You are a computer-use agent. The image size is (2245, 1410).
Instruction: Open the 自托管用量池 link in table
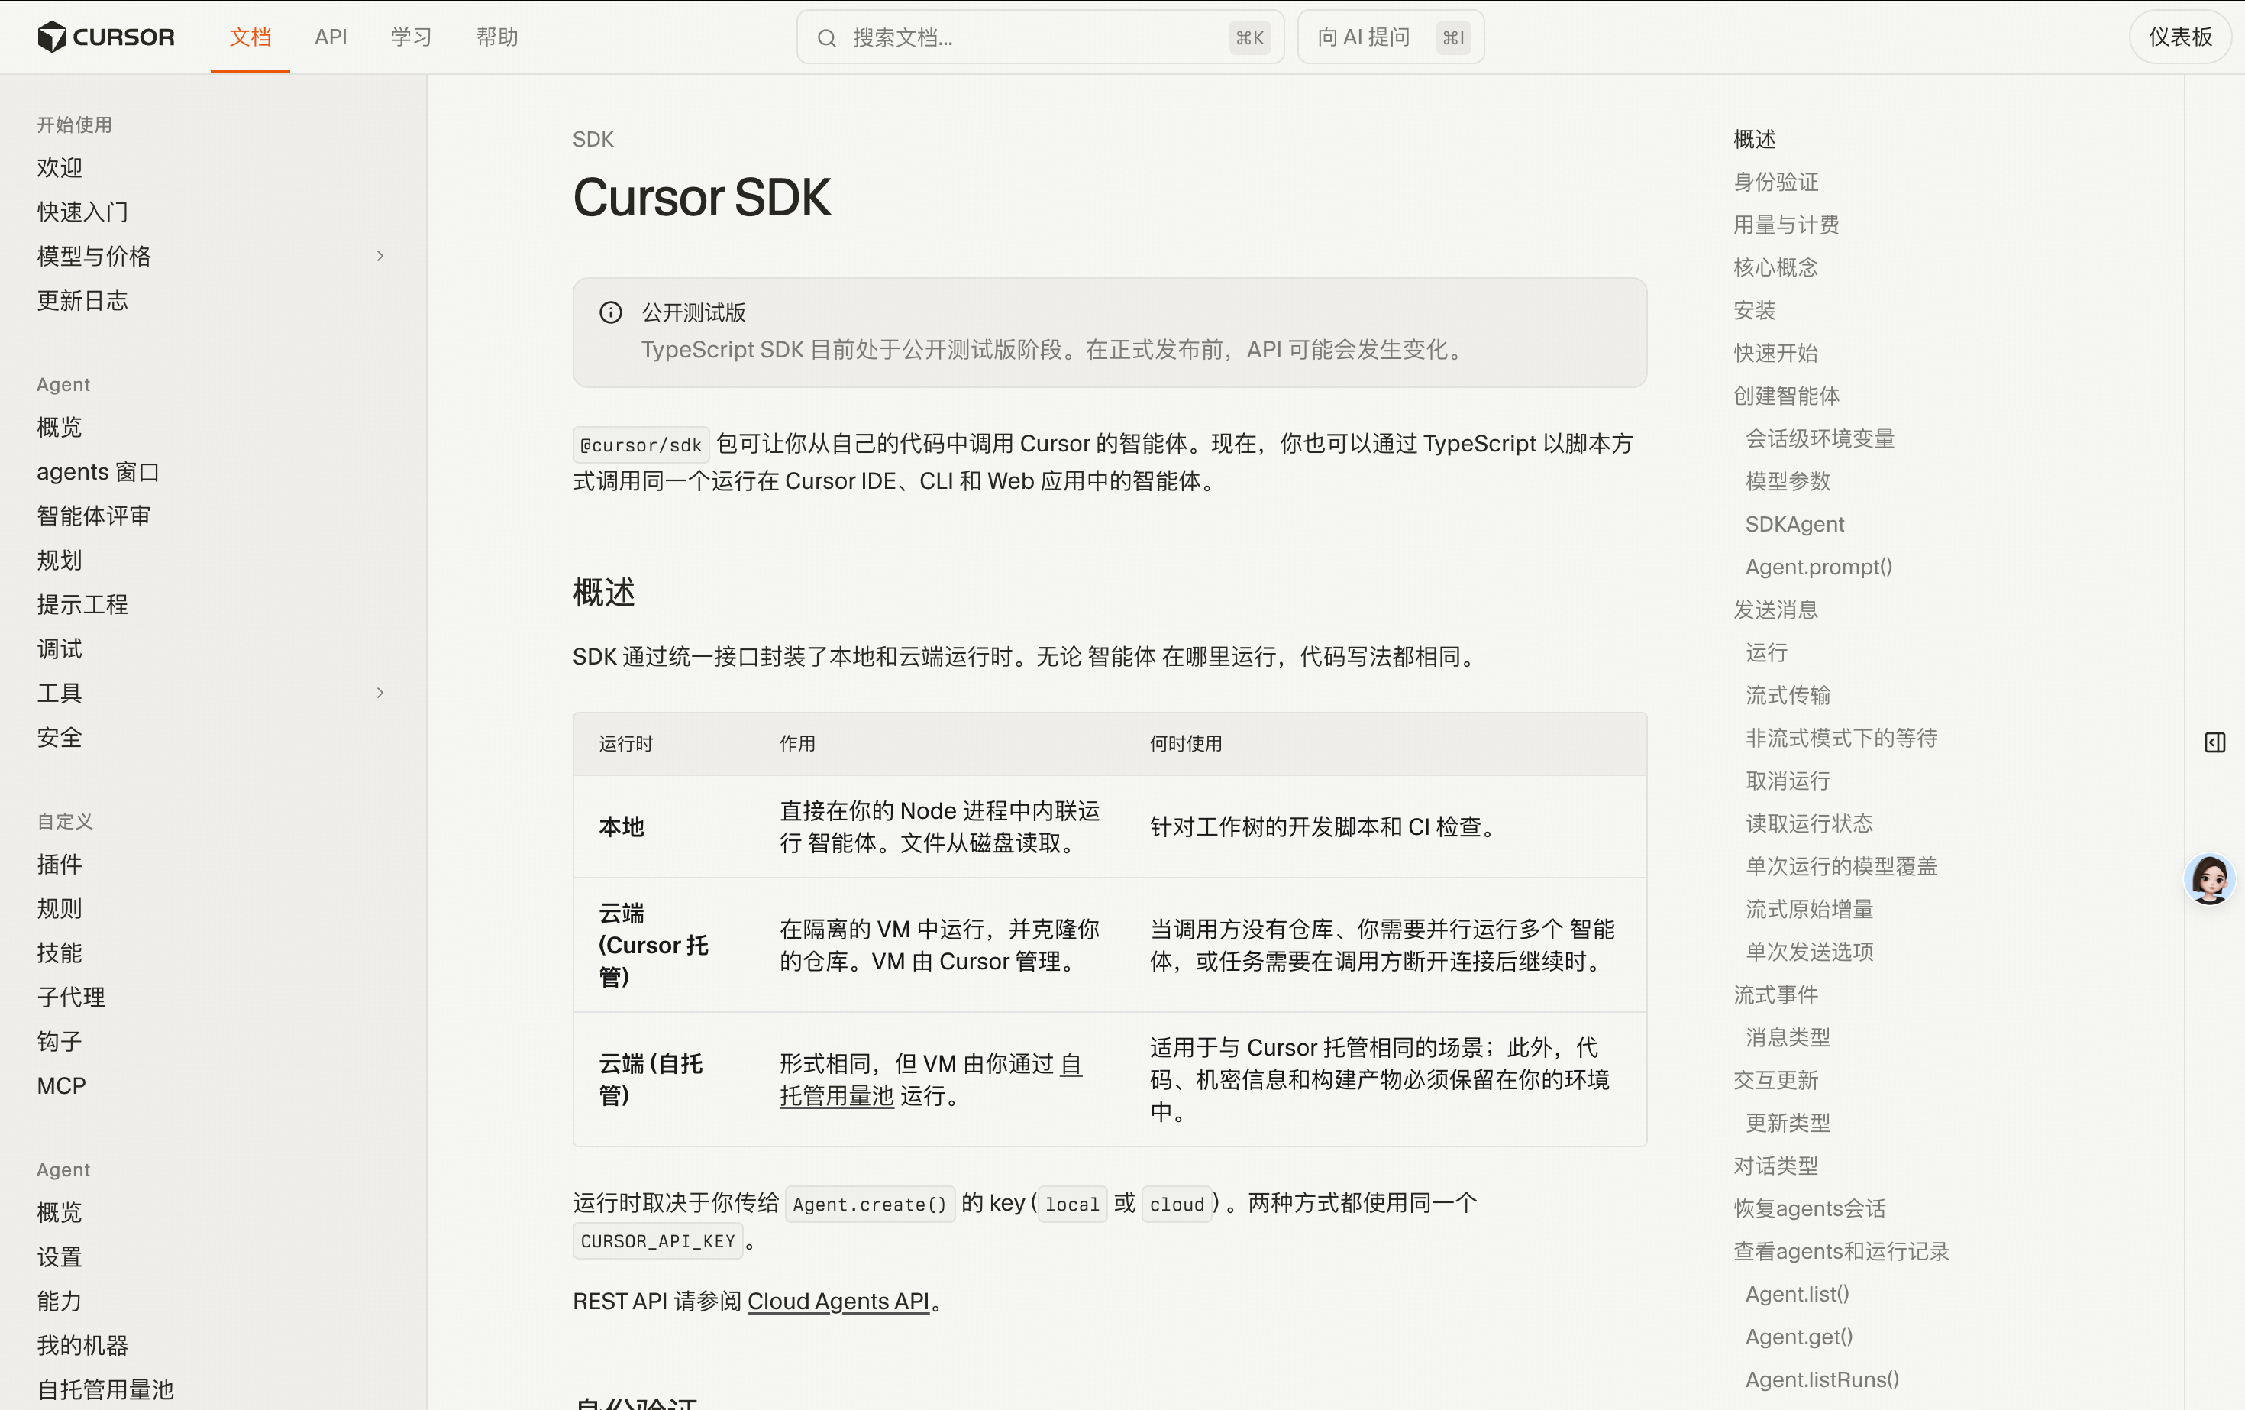pyautogui.click(x=930, y=1080)
